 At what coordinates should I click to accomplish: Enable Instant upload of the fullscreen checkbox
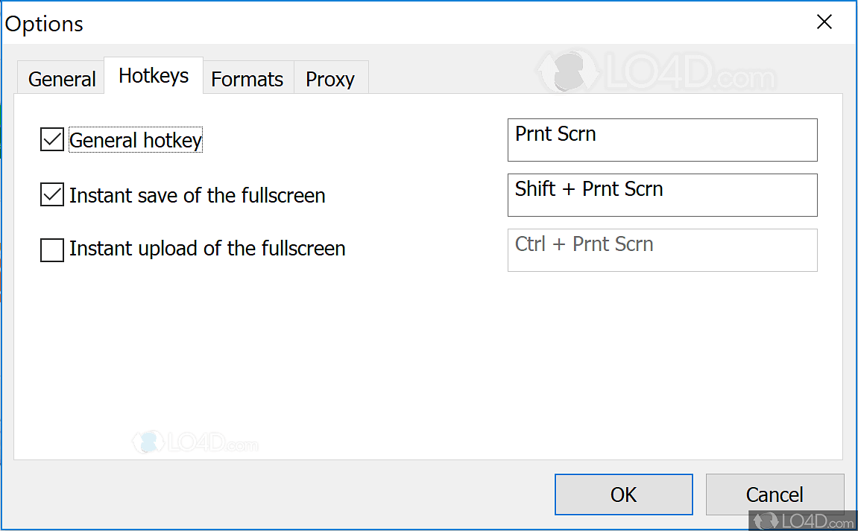[x=52, y=250]
